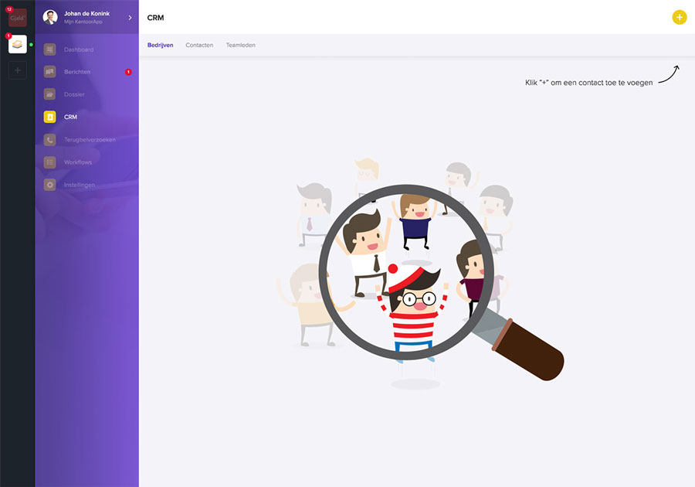Click the Workflows list icon
Screen dimensions: 695x487
[x=50, y=162]
